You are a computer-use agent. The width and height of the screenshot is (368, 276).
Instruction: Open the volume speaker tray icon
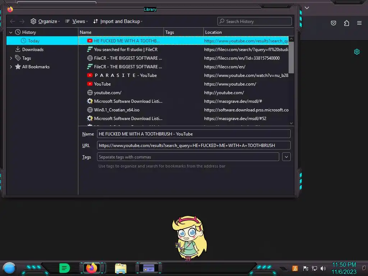tap(323, 268)
